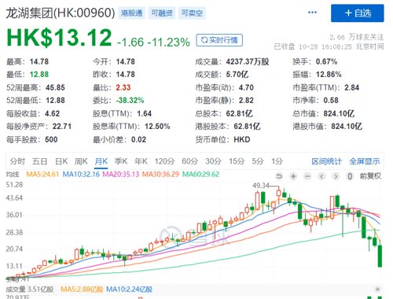
Task: Add stock via 自选 button
Action: point(358,13)
